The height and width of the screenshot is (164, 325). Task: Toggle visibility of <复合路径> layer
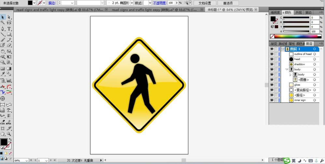point(272,90)
